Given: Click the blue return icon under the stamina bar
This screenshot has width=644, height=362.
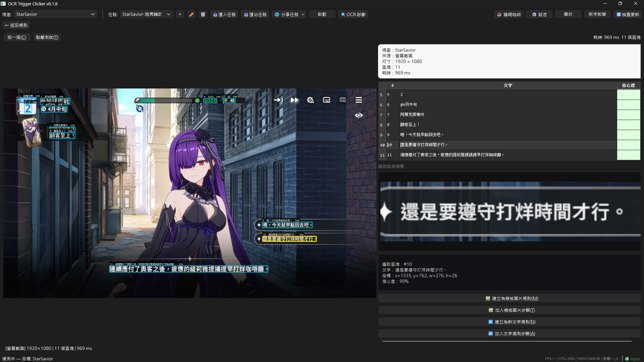Looking at the screenshot, I should 140,108.
